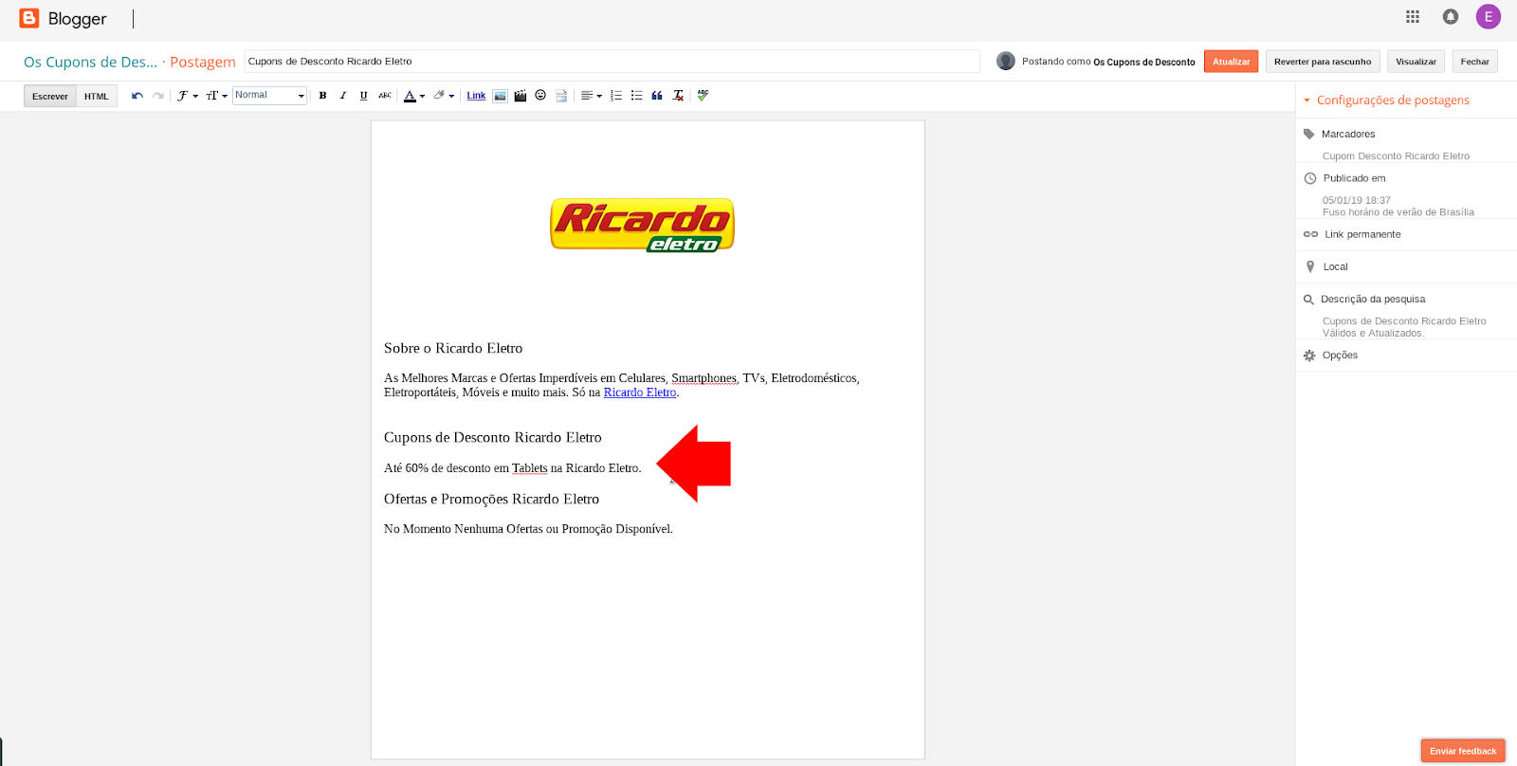
Task: Switch to the Escrever compose mode
Action: click(50, 96)
